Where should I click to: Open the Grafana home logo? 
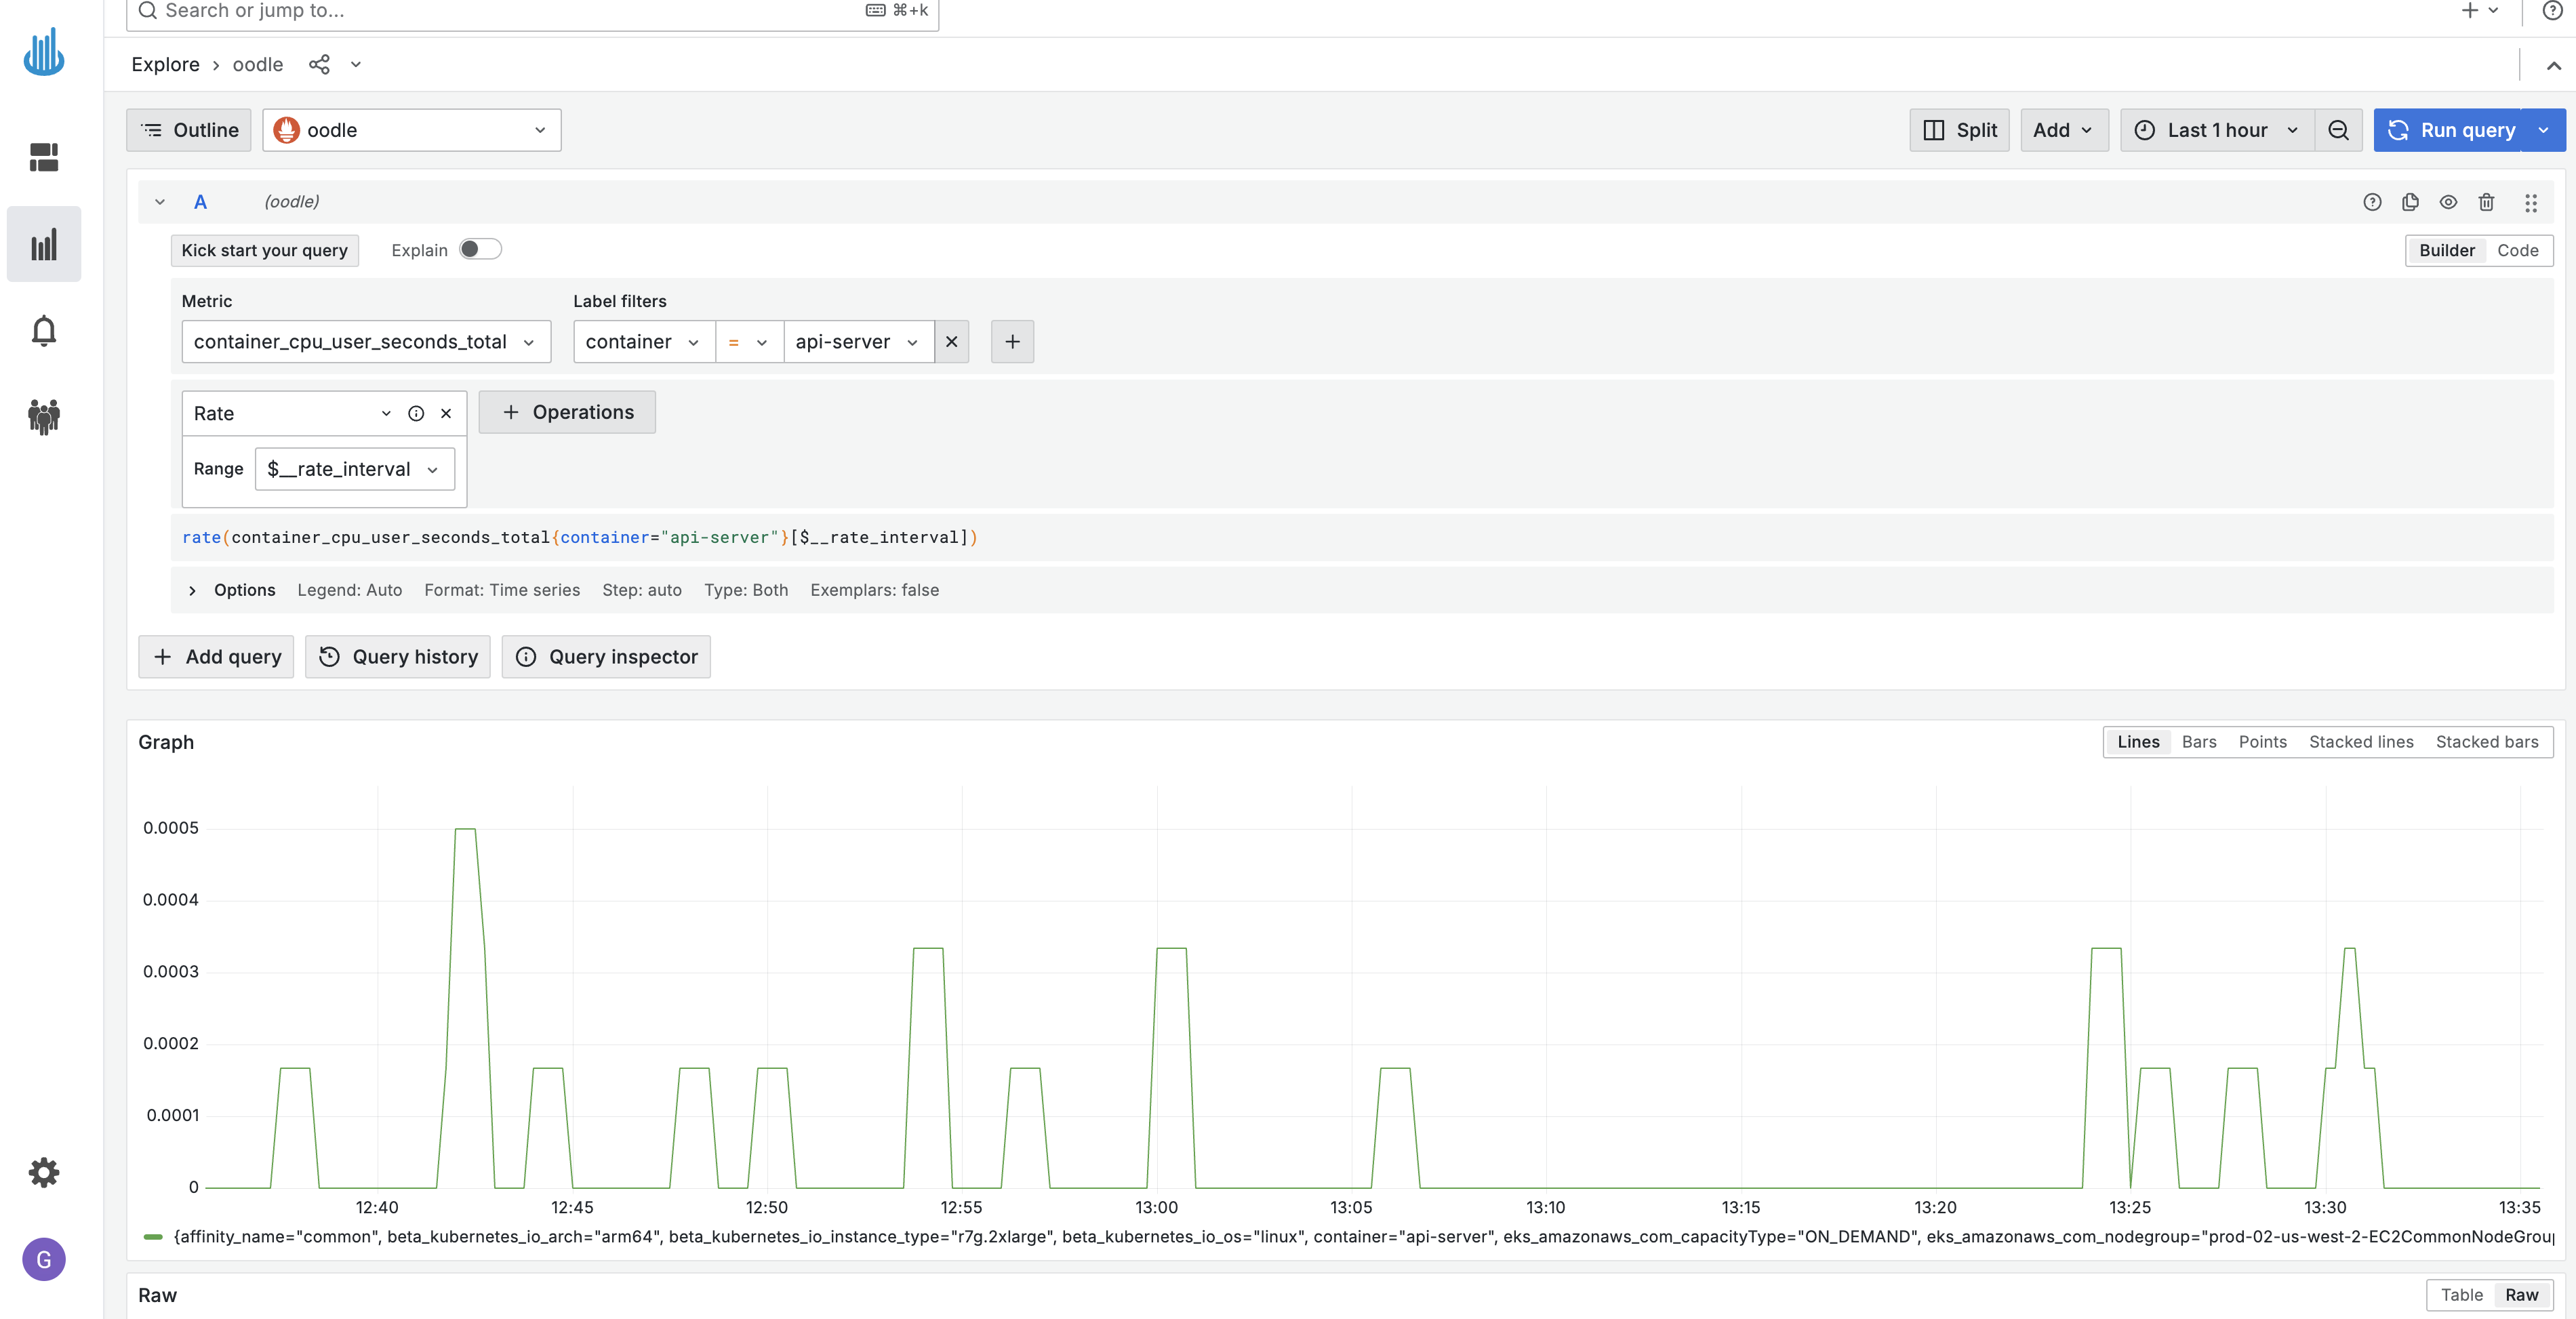point(44,52)
